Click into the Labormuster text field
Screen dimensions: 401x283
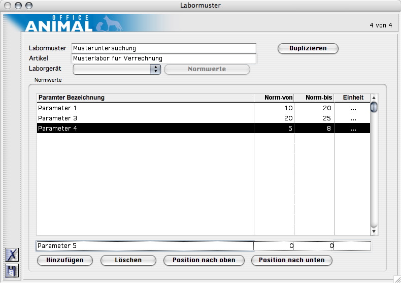pyautogui.click(x=163, y=48)
